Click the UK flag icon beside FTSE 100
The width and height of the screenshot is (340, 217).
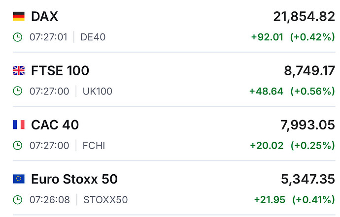[19, 71]
